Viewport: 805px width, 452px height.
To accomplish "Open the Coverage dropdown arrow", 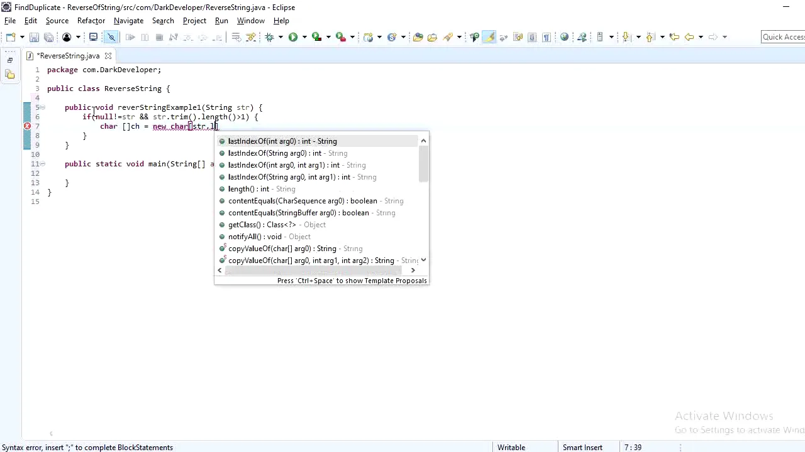I will tap(328, 37).
